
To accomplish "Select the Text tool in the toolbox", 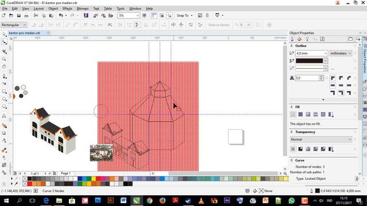I will (x=4, y=116).
